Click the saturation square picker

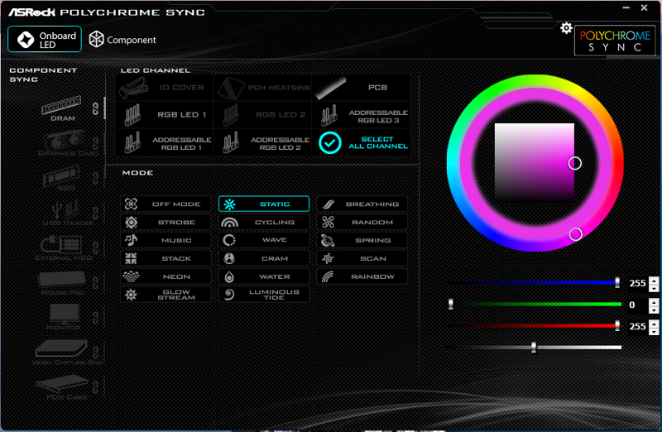[x=534, y=162]
